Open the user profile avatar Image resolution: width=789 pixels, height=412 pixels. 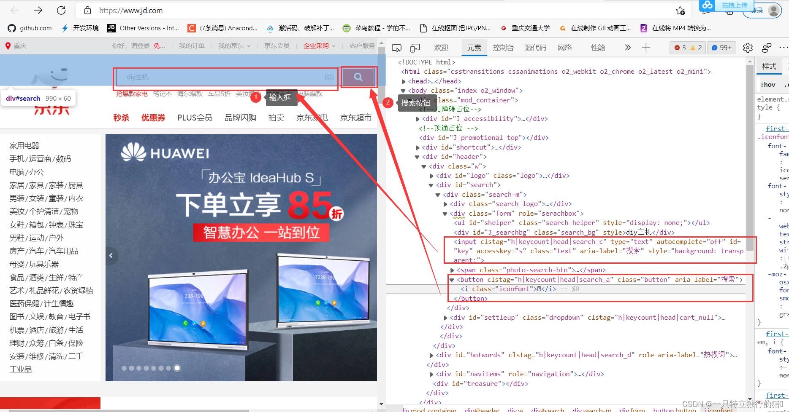pos(774,11)
